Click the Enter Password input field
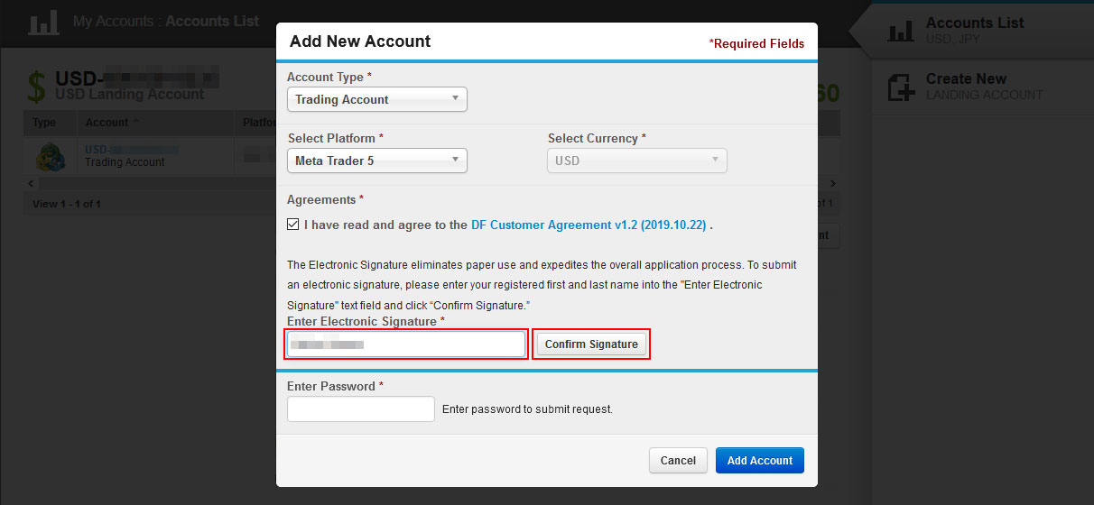 click(x=361, y=409)
